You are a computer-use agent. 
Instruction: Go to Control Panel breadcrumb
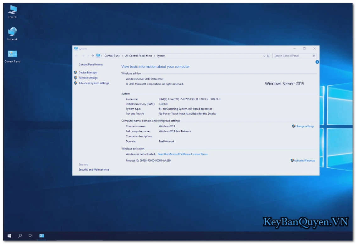pos(112,56)
